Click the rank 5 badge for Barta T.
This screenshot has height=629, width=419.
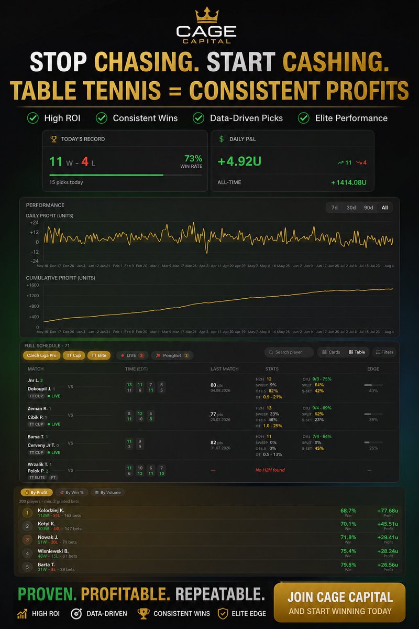tap(27, 567)
